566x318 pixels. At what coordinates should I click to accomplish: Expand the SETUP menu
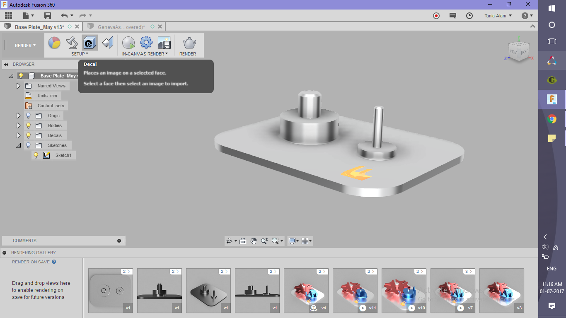point(80,54)
